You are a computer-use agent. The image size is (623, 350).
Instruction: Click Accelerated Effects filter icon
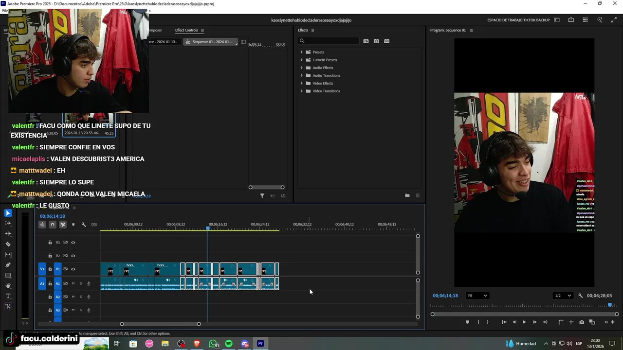point(366,41)
